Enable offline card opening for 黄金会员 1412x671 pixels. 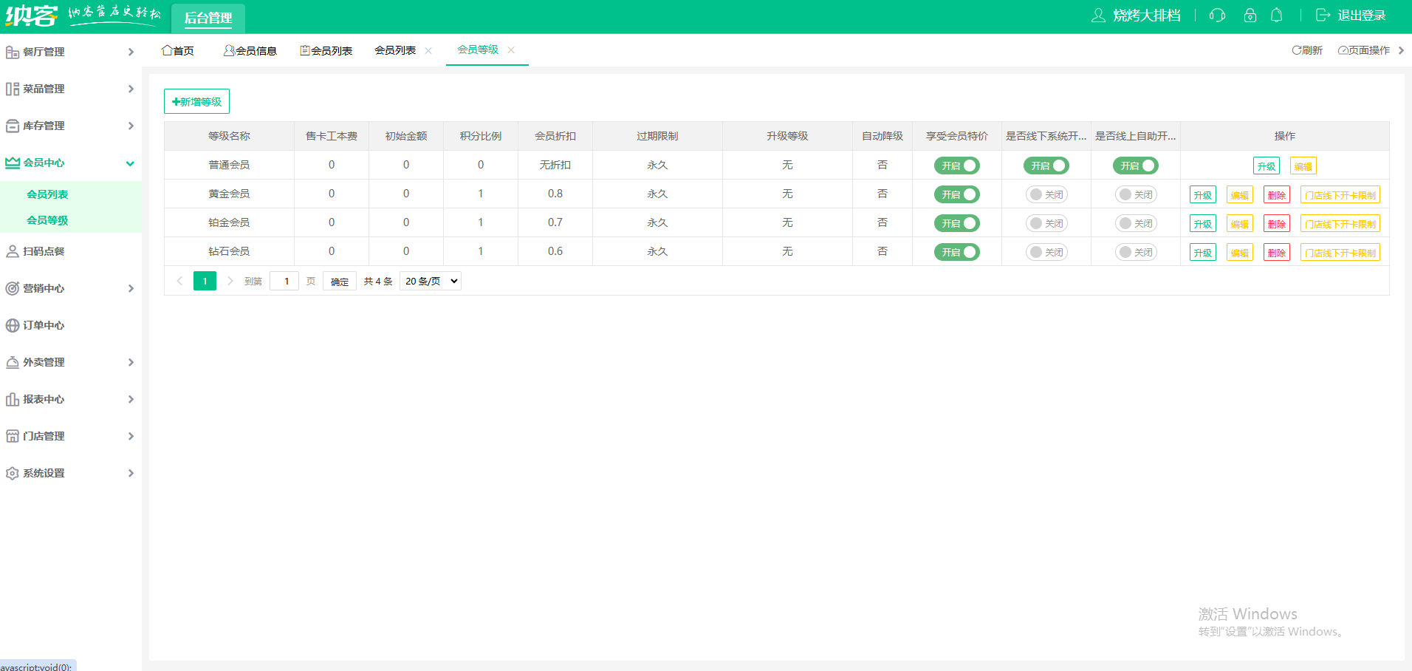pos(1046,194)
